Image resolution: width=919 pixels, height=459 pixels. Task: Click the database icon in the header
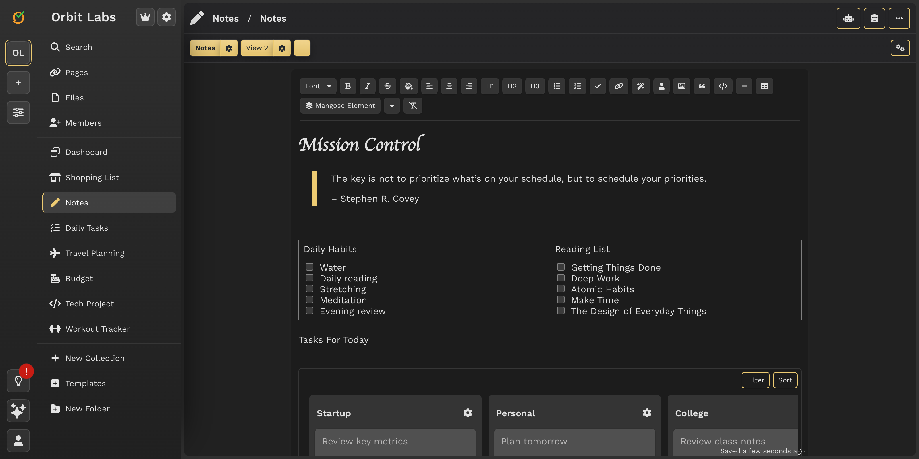874,18
